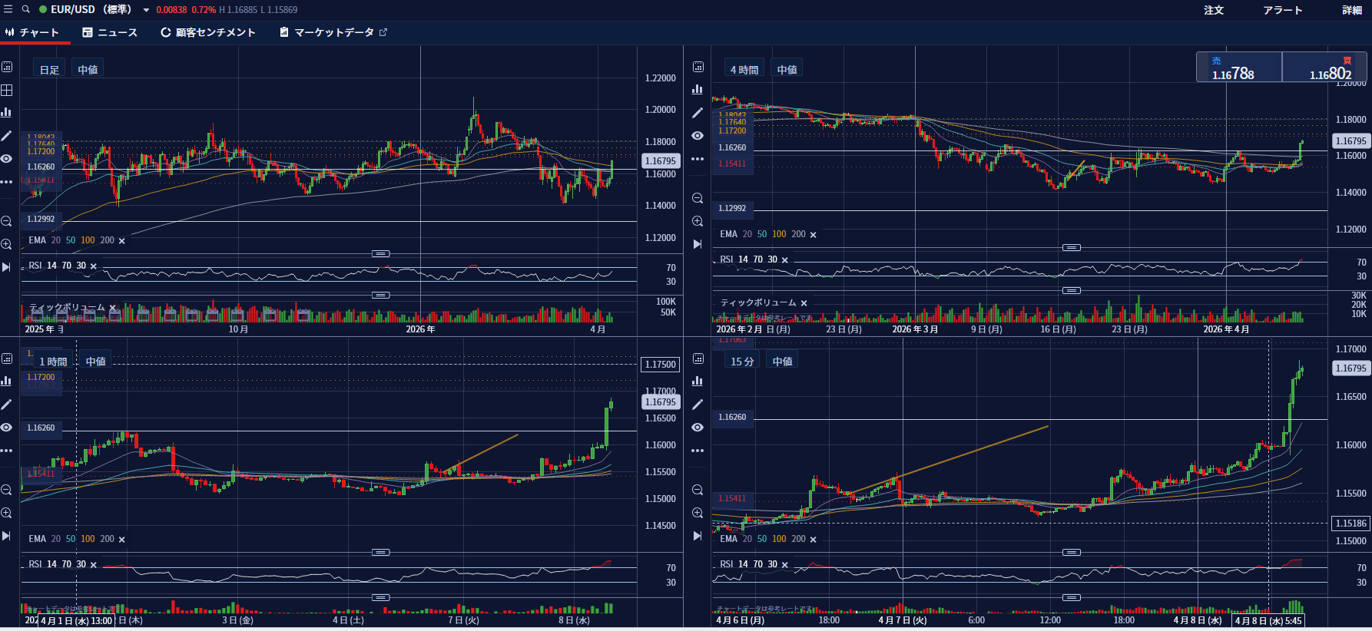Select the pencil drawing tool on 4時間 chart

[x=698, y=113]
